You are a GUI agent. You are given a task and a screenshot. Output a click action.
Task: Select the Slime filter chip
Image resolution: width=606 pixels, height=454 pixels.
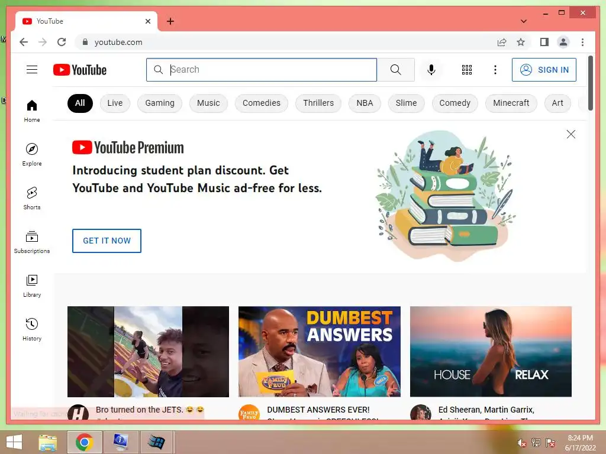(x=406, y=103)
